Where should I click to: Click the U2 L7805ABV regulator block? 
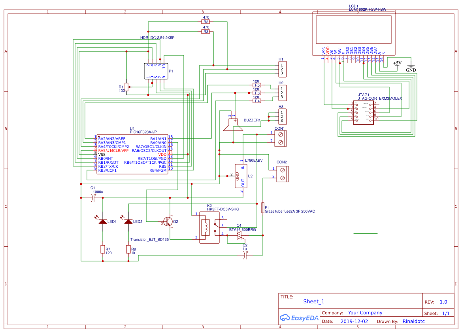point(241,175)
